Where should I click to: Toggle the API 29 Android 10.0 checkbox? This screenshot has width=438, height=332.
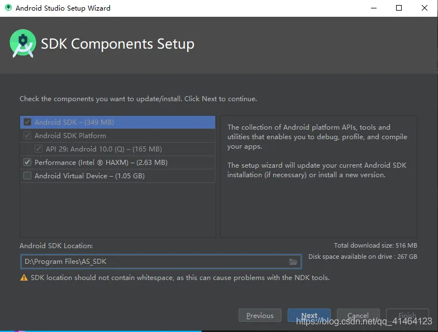39,149
